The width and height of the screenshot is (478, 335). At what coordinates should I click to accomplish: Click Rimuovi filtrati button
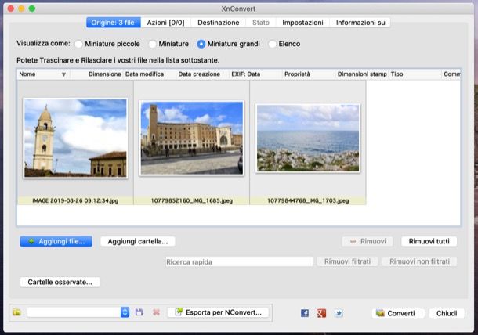(x=347, y=261)
